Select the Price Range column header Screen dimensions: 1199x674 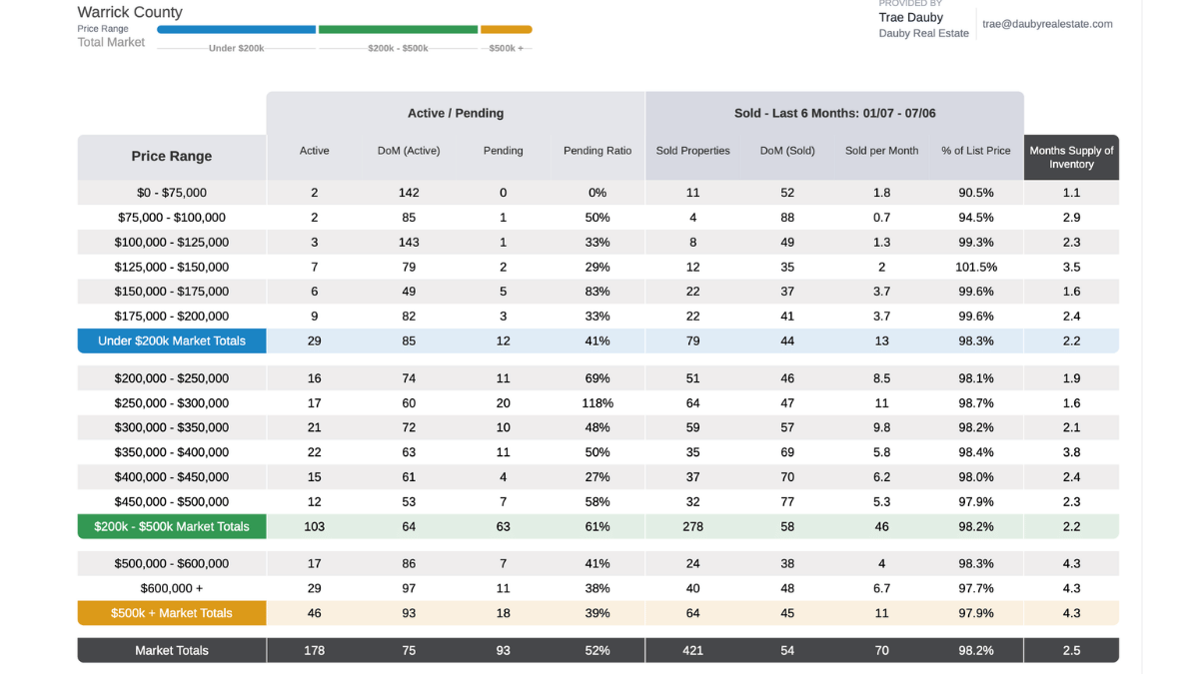click(x=172, y=157)
